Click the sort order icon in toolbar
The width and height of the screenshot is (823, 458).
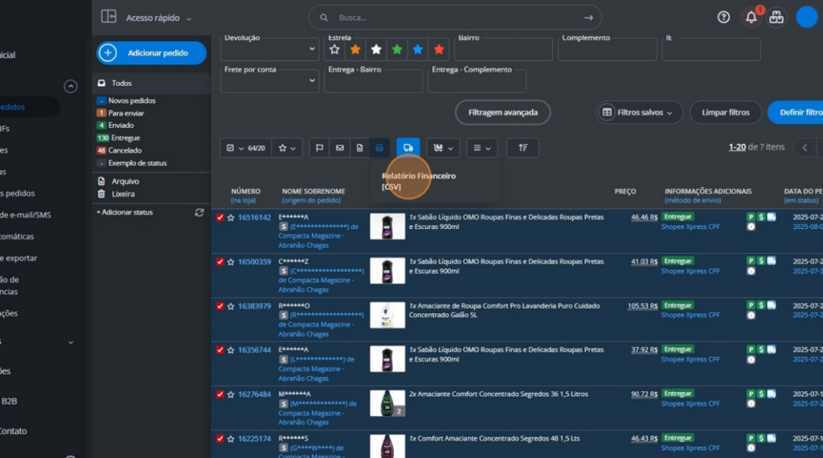(523, 148)
